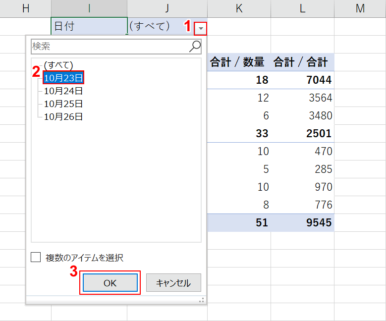This screenshot has height=321, width=386.
Task: Select 10月24日 in the filter list
Action: pyautogui.click(x=63, y=91)
